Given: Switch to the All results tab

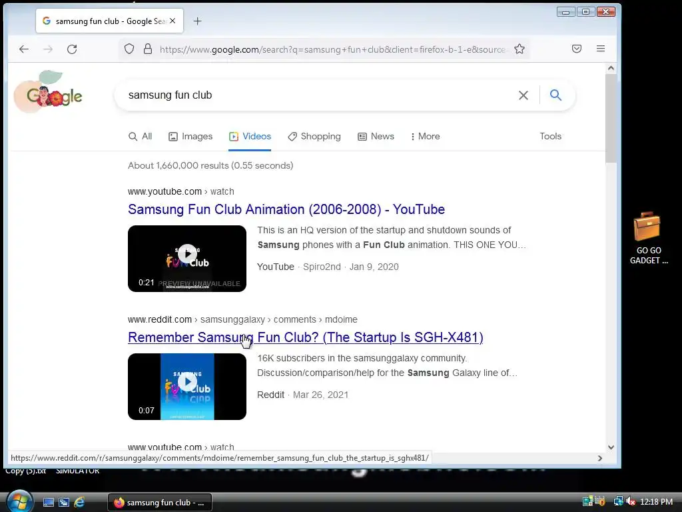Looking at the screenshot, I should pos(141,136).
